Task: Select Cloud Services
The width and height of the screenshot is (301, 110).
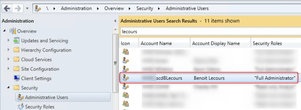Action: tap(36, 59)
